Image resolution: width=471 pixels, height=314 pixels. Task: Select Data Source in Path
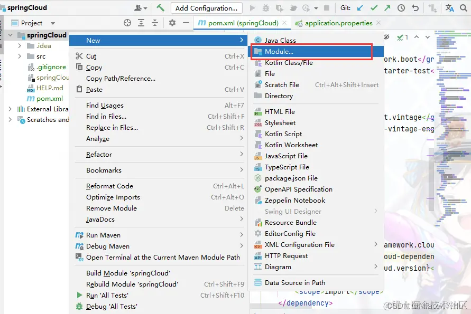tap(316, 283)
